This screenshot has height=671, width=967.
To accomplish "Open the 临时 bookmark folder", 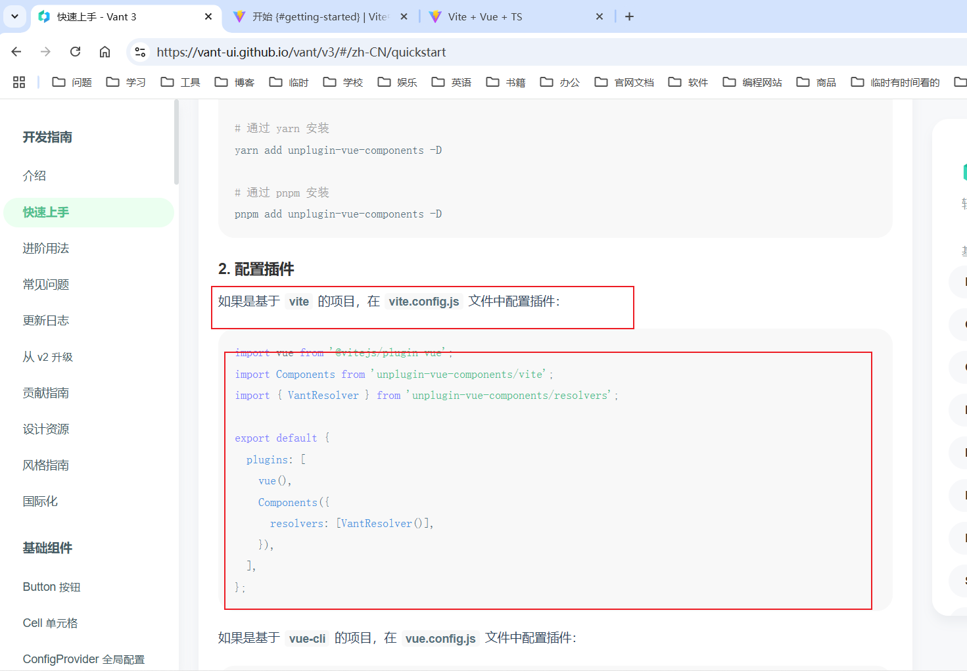I will coord(289,82).
